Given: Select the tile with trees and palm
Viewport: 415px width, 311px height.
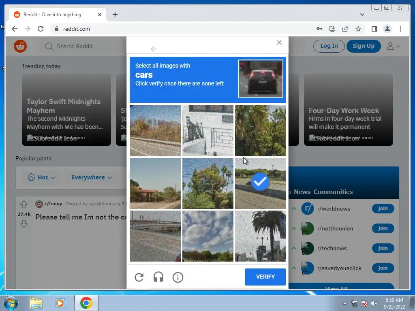Looking at the screenshot, I should (208, 183).
